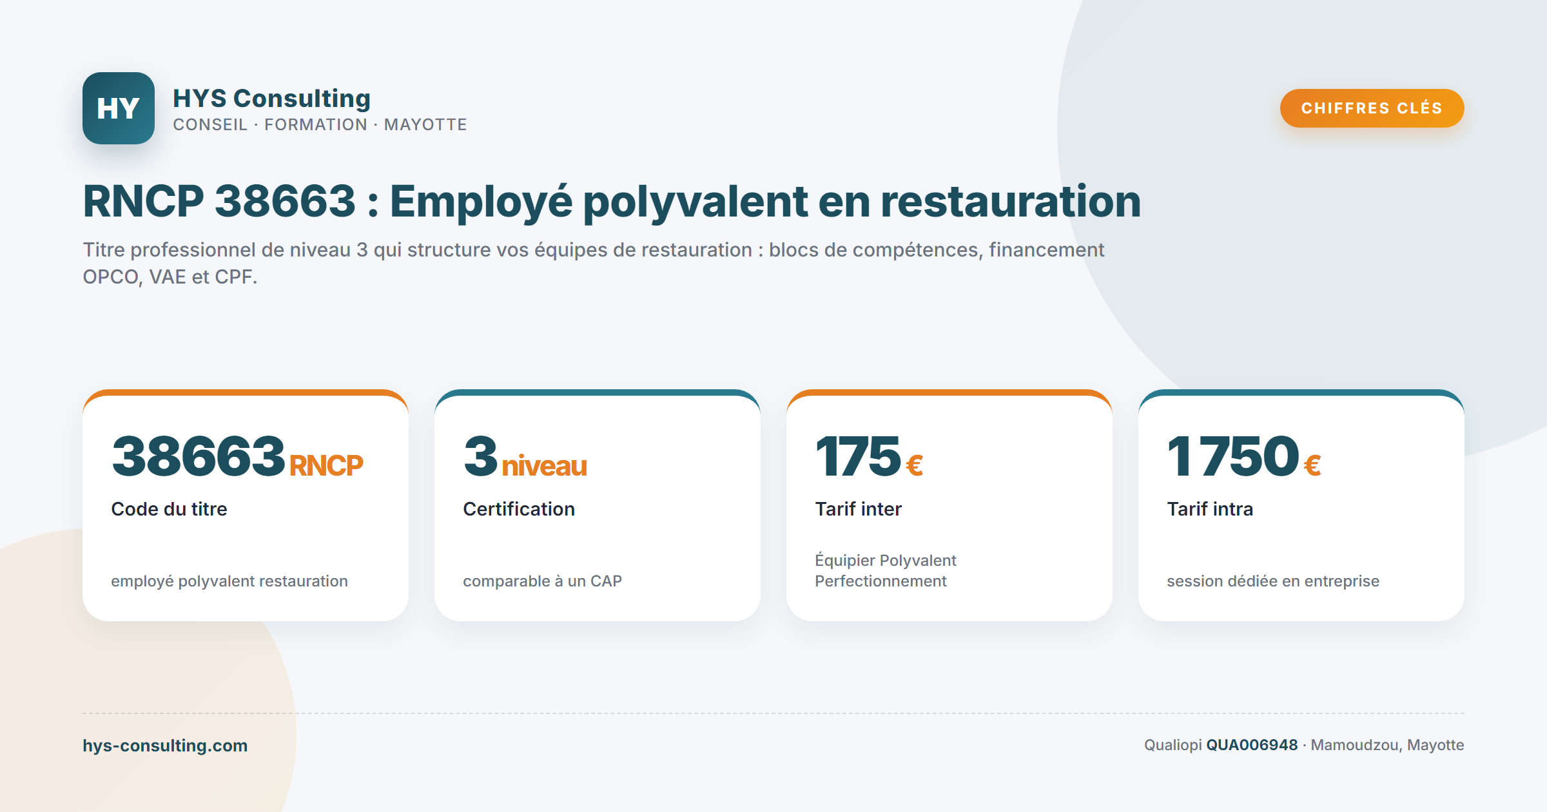Click the HYS Consulting brand name
Viewport: 1547px width, 812px height.
point(271,98)
